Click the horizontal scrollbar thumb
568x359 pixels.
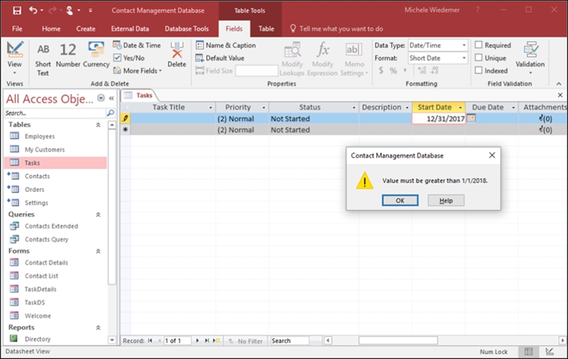(398, 340)
